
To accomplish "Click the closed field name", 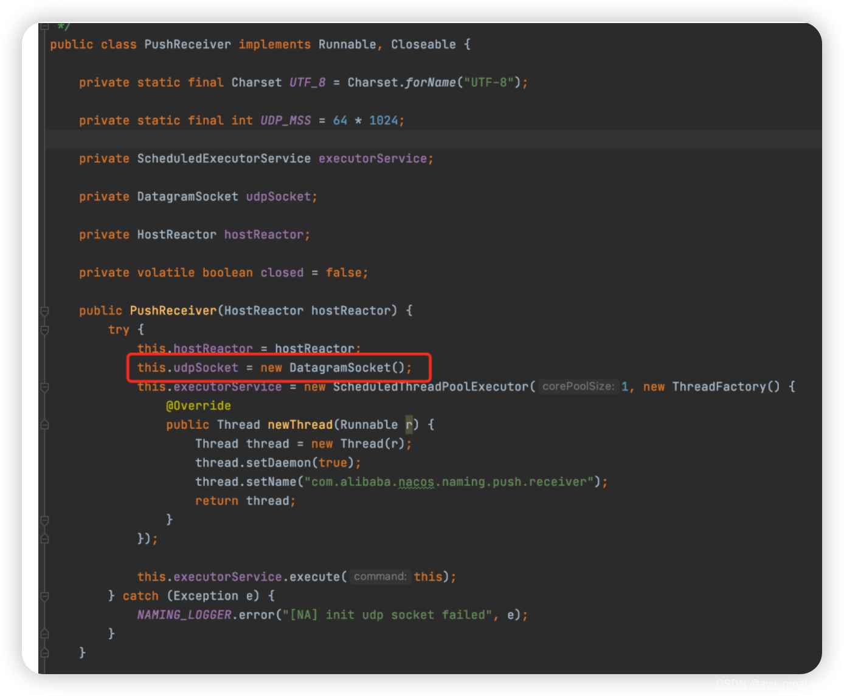I will tap(282, 273).
